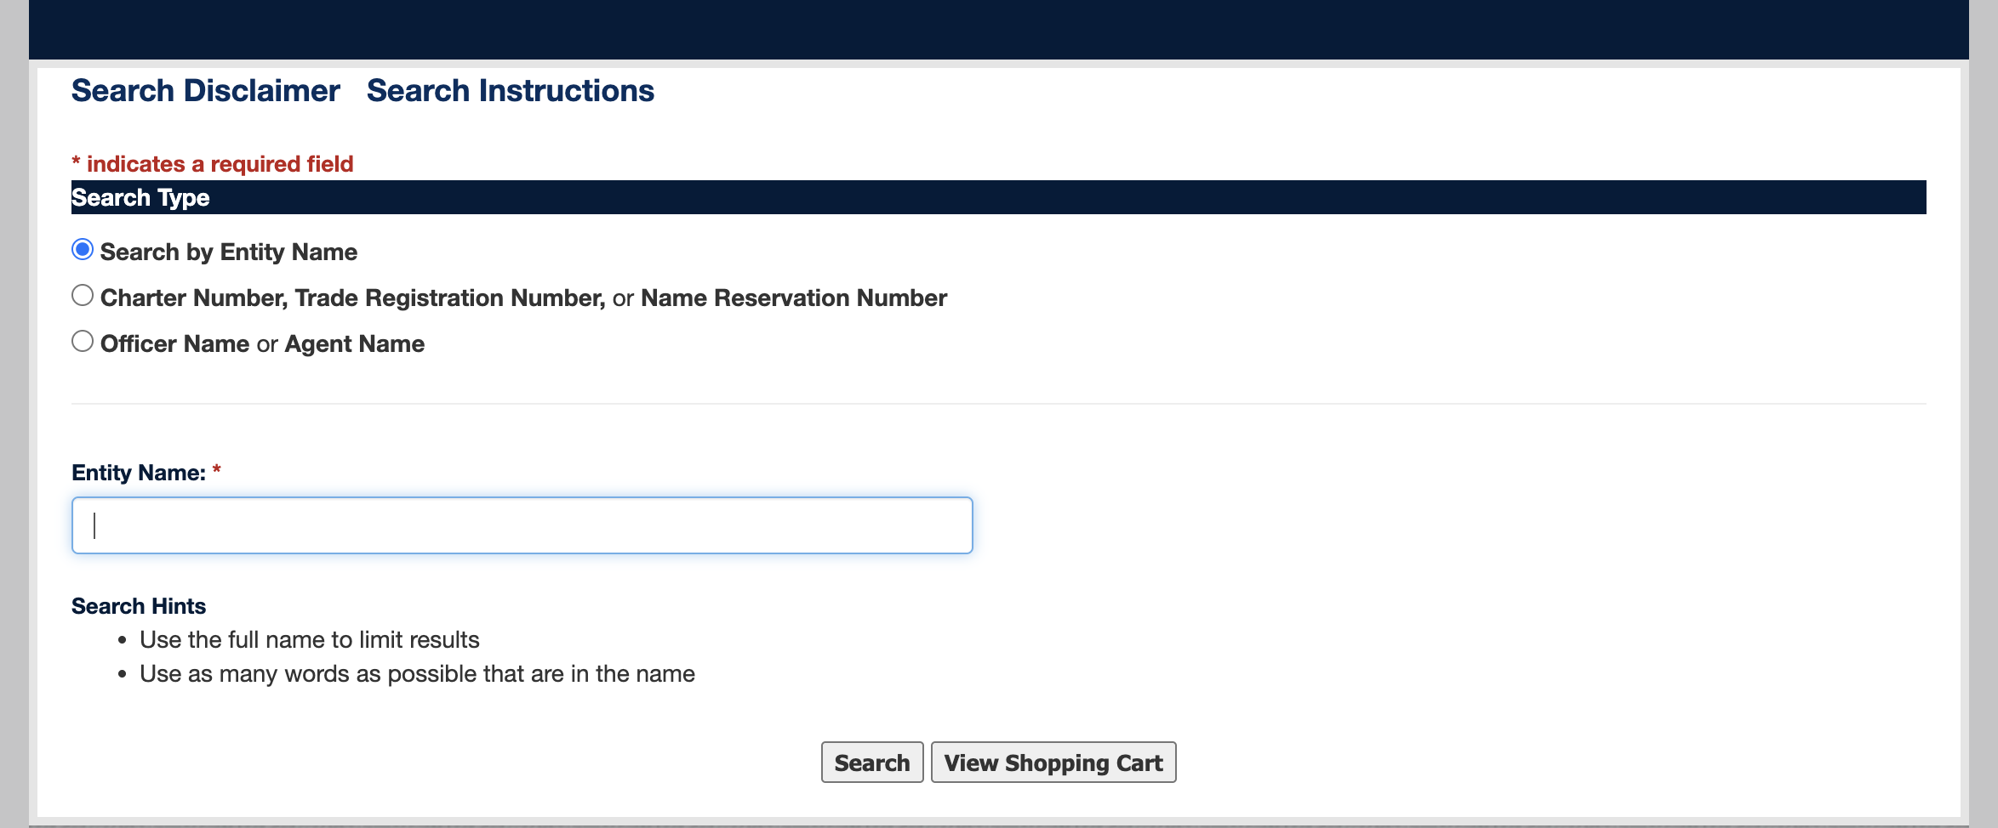Click the "Use the full name" hint
1998x828 pixels.
click(x=310, y=640)
